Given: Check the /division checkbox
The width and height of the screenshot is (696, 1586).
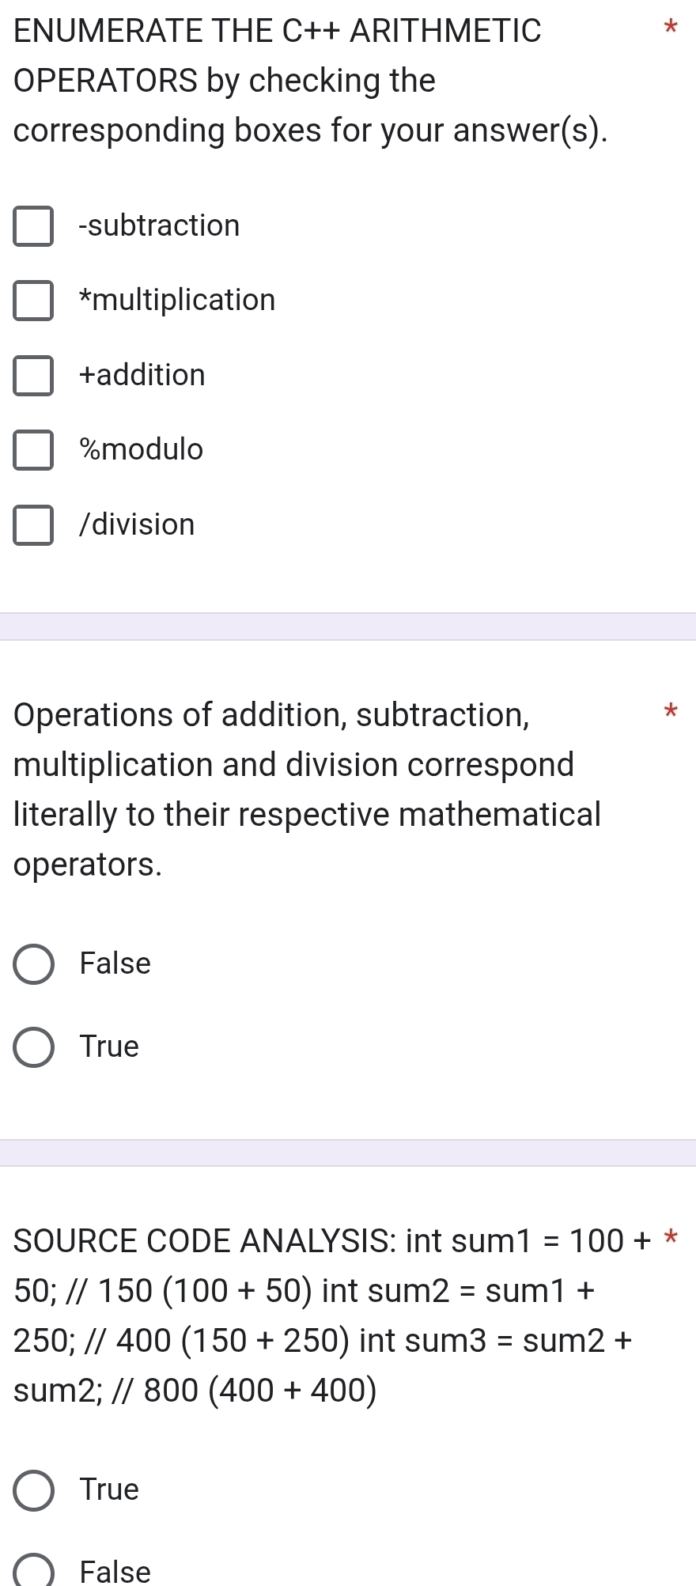Looking at the screenshot, I should click(33, 525).
